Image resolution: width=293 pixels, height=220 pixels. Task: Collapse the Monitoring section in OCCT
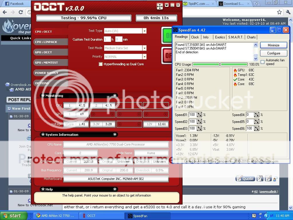pos(115,96)
